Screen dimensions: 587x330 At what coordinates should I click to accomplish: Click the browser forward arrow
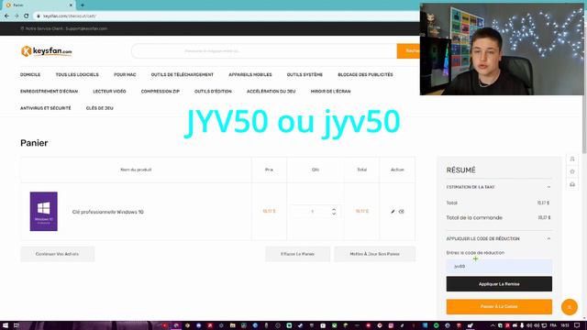[x=17, y=16]
